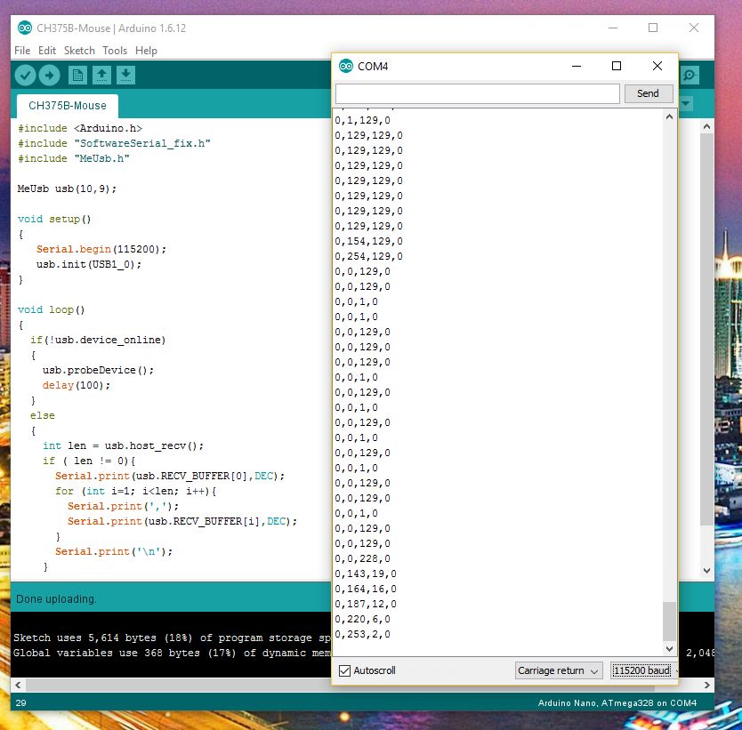742x730 pixels.
Task: Click the horizontal scroll left arrow
Action: click(x=18, y=685)
